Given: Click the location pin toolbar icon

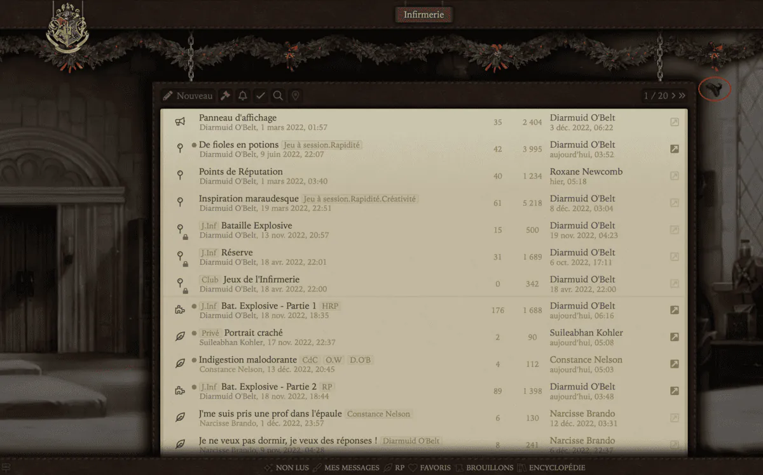Looking at the screenshot, I should pos(295,96).
